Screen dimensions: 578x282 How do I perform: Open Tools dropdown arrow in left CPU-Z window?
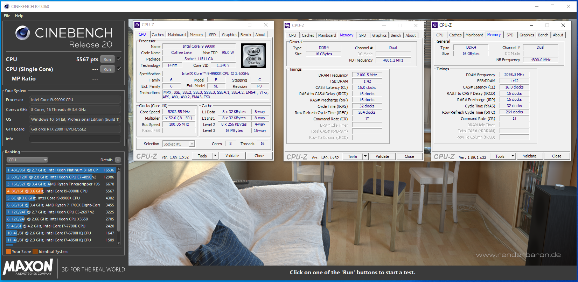[x=215, y=156]
